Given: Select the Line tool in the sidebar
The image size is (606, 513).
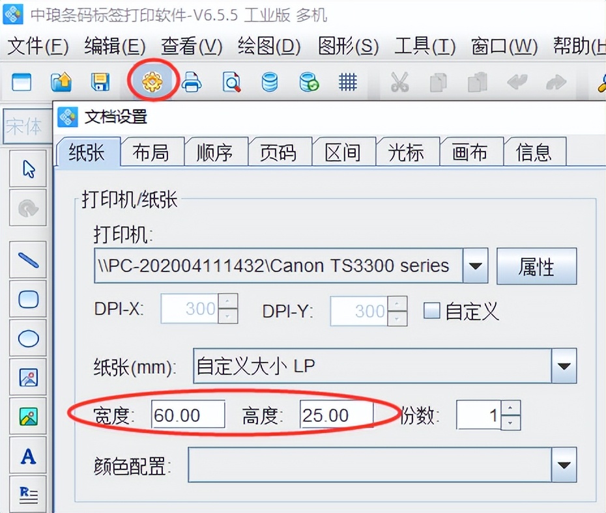Looking at the screenshot, I should coord(27,259).
